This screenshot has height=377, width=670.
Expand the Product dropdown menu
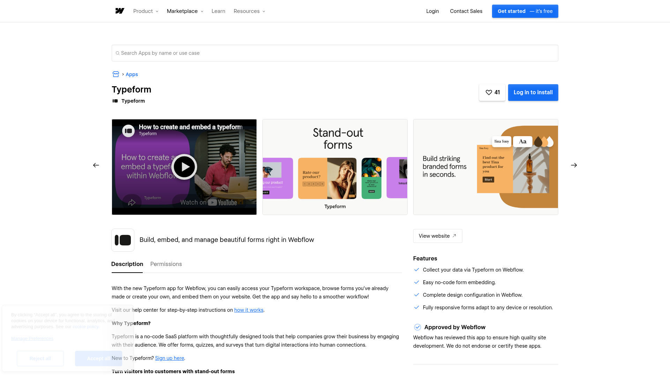pos(146,11)
